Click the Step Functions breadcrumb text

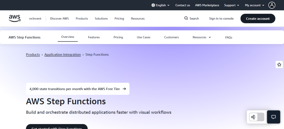tap(97, 55)
